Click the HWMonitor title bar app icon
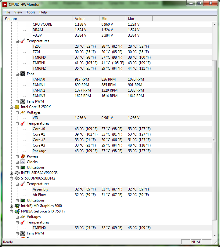This screenshot has height=247, width=220. (x=5, y=4)
